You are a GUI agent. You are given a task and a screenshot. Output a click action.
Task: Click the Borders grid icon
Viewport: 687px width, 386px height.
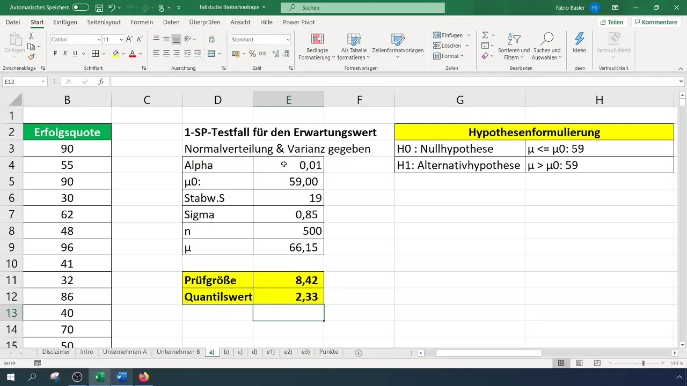click(95, 54)
